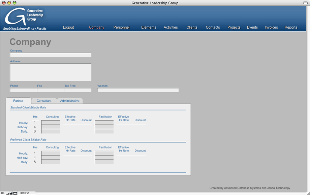Viewport: 310px width, 195px height.
Task: Click Standard rate Half-day Consulting field
Action: click(51, 127)
